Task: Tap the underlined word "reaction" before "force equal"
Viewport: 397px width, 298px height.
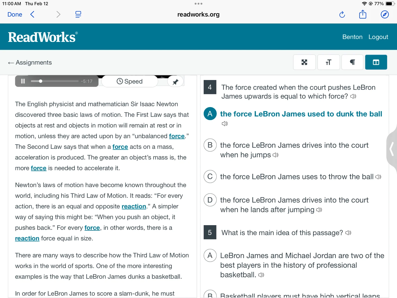Action: (27, 238)
